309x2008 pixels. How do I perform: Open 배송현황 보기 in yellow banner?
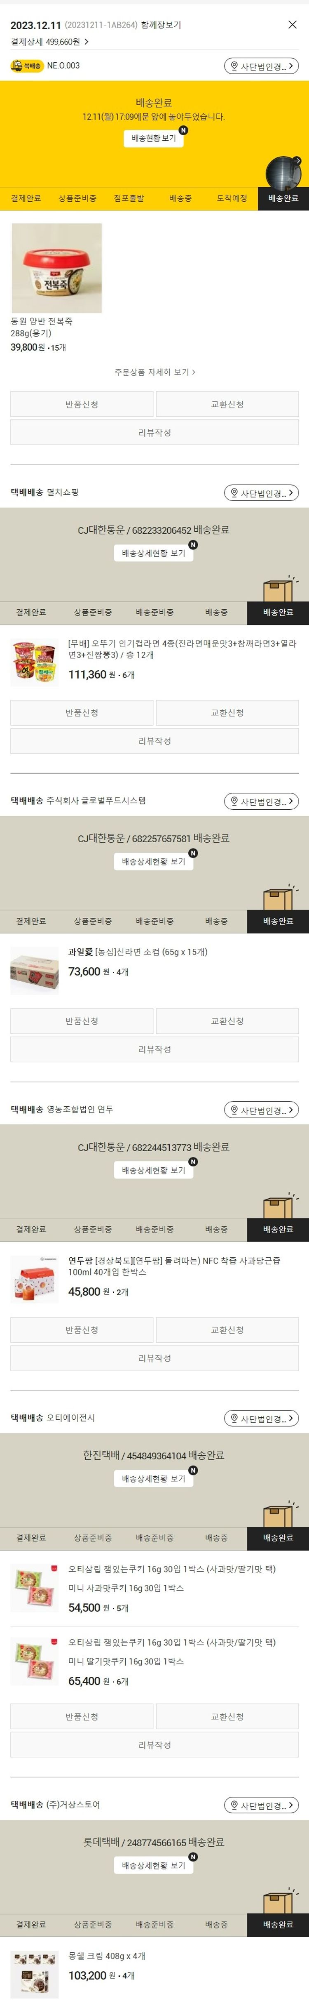click(x=154, y=138)
